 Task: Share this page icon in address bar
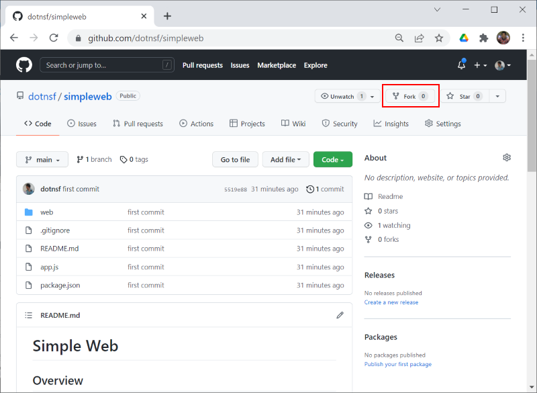tap(419, 38)
